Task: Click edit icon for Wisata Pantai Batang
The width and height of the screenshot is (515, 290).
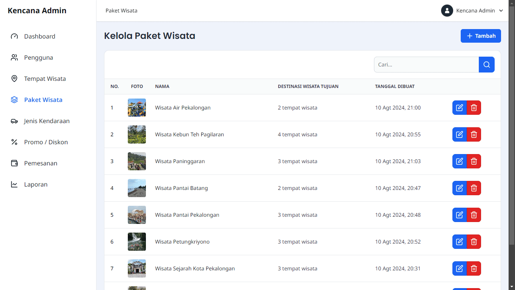Action: [x=459, y=188]
